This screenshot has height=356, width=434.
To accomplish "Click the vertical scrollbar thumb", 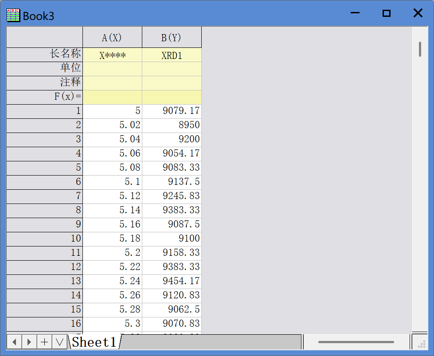I will pos(420,49).
